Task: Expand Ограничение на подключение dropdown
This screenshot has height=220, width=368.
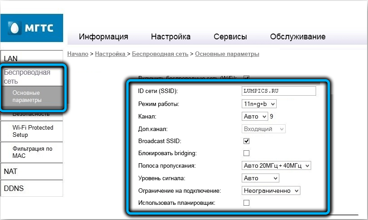Action: point(271,190)
